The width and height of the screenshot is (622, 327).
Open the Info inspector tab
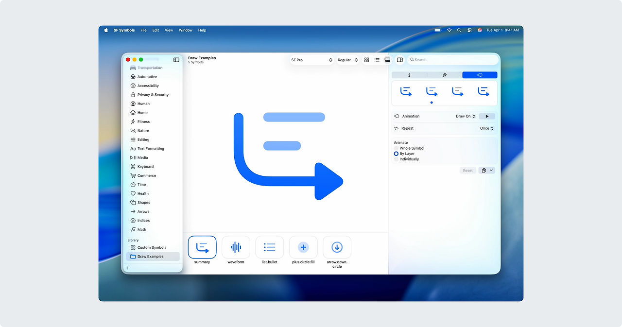tap(409, 75)
